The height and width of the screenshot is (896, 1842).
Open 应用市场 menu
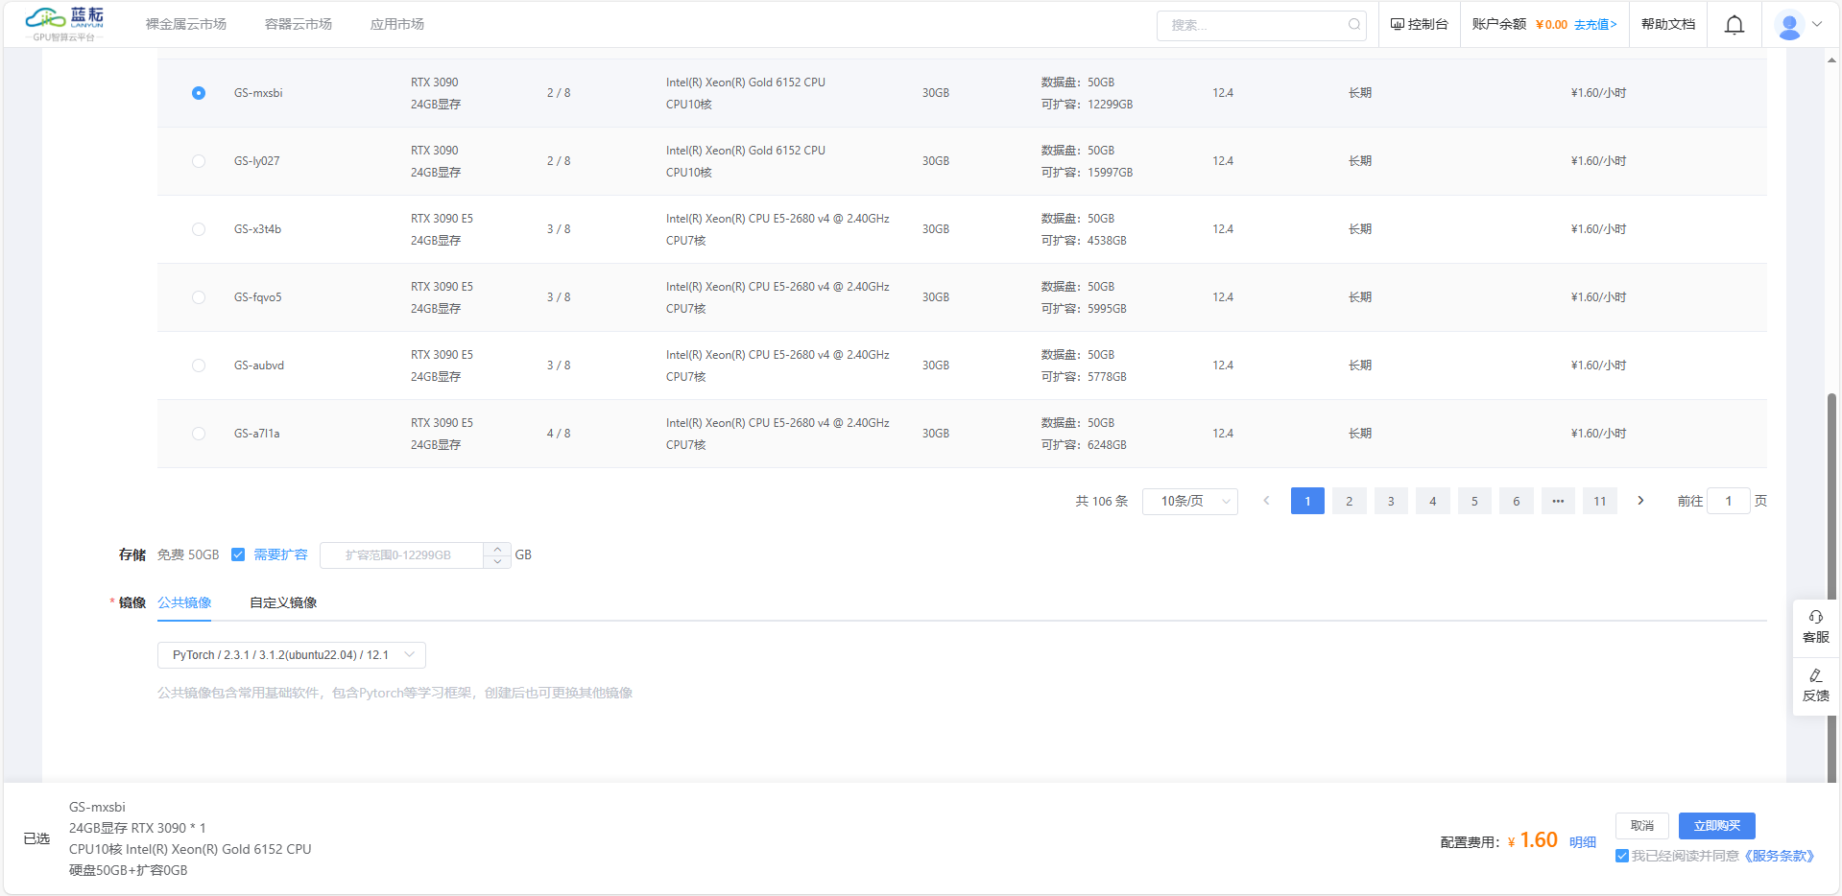coord(397,24)
